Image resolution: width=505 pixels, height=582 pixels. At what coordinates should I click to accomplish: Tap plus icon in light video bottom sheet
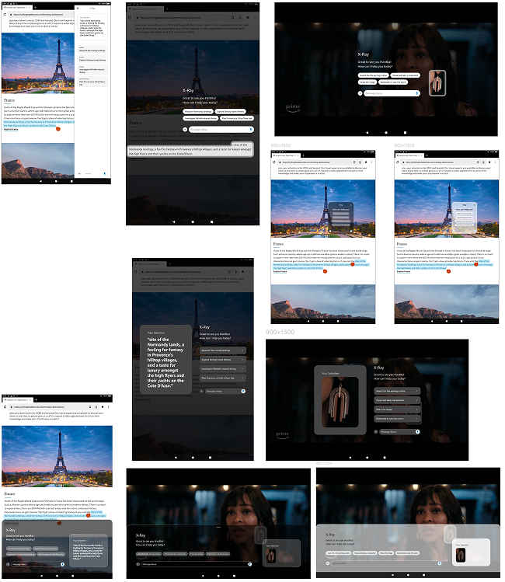(328, 563)
